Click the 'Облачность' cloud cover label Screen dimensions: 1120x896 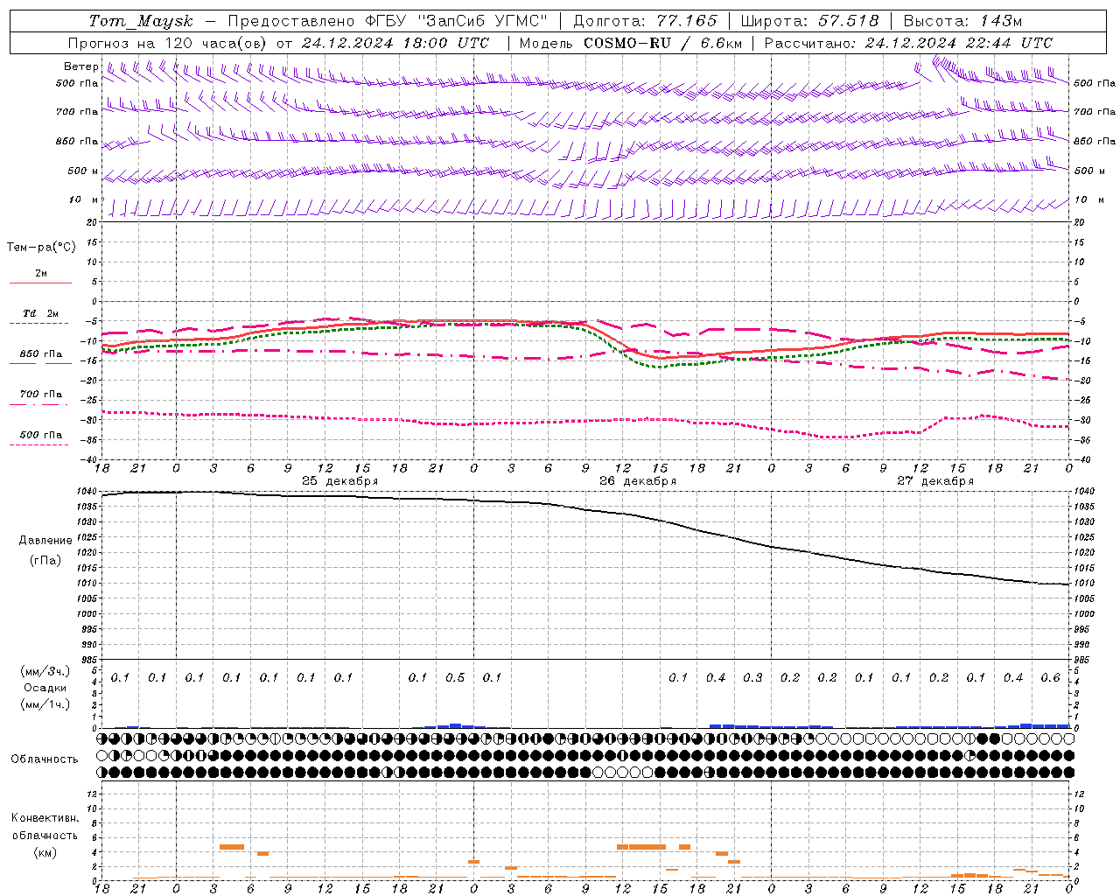[x=45, y=759]
